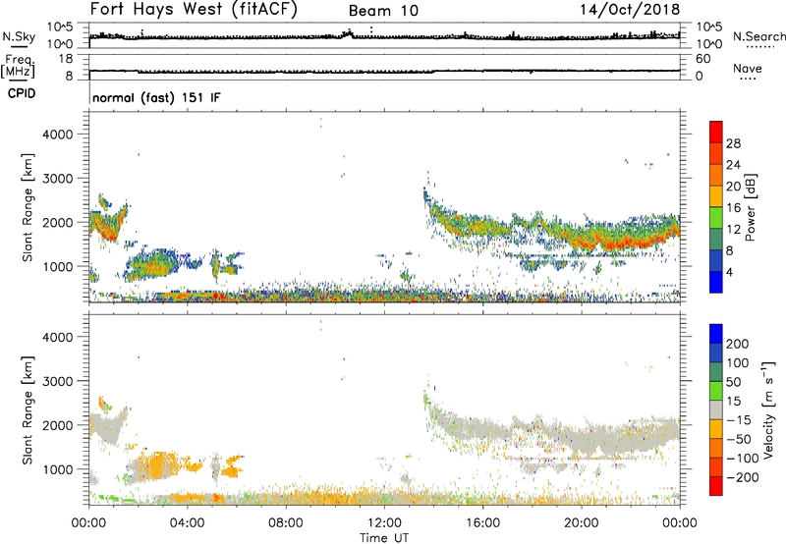786x544 pixels.
Task: Click the '4000' tick on the power panel
Action: pyautogui.click(x=58, y=135)
